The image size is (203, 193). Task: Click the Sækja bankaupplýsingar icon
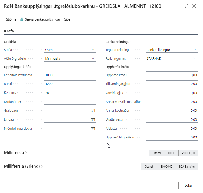[x=22, y=19]
